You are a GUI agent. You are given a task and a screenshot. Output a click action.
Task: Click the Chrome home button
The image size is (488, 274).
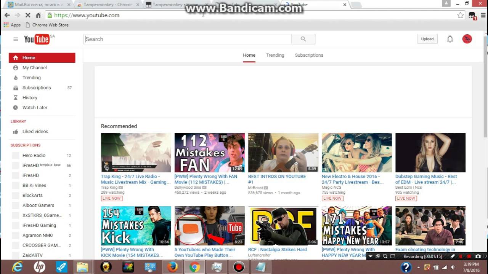[x=38, y=15]
